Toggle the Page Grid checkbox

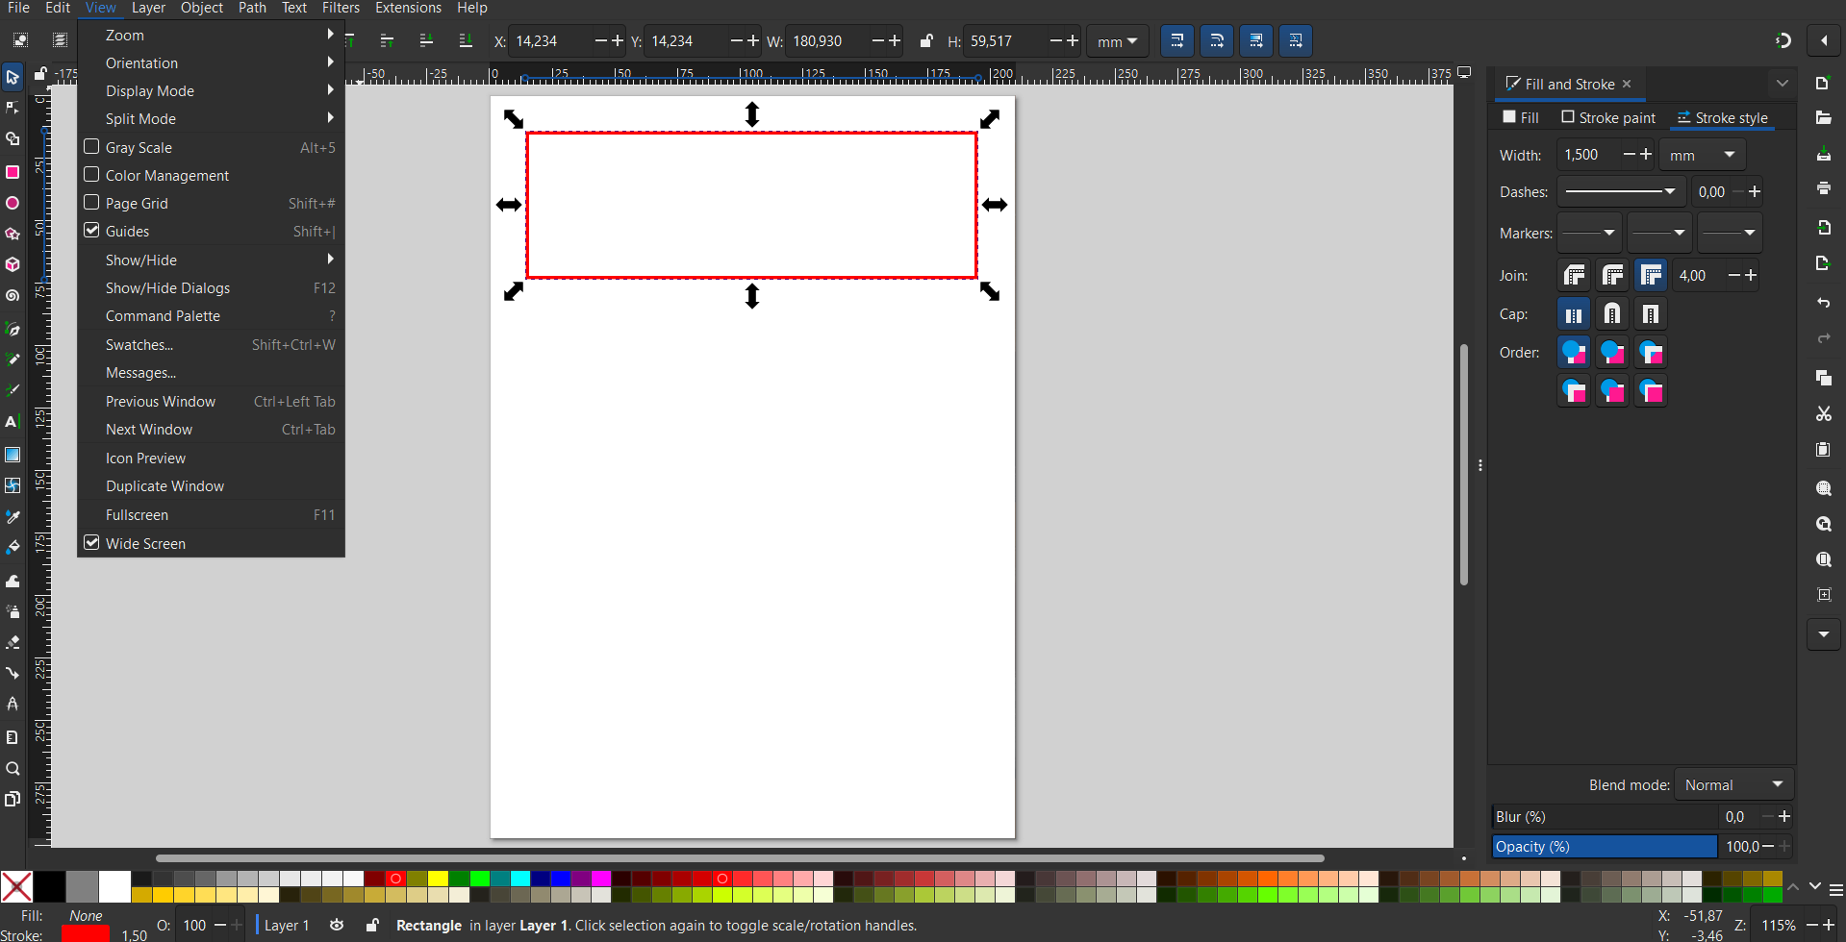pos(92,203)
